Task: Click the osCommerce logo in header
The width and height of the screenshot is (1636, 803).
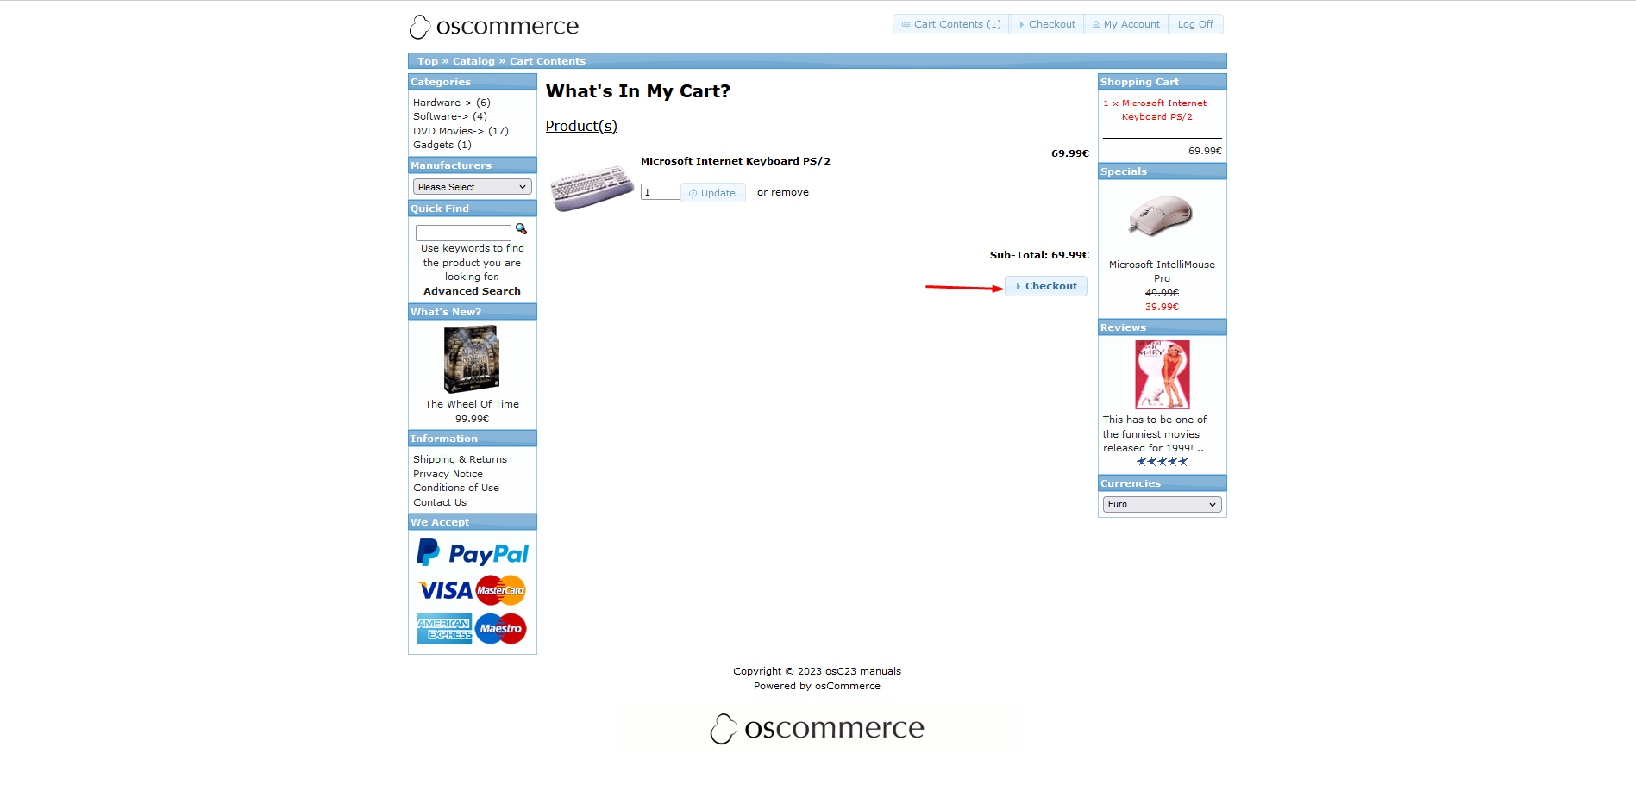Action: tap(494, 27)
